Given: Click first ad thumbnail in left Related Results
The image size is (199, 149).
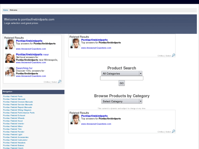Looking at the screenshot, I should coord(10,44).
